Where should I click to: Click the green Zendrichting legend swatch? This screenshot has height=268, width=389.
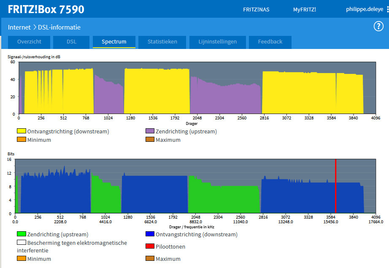tap(22, 234)
